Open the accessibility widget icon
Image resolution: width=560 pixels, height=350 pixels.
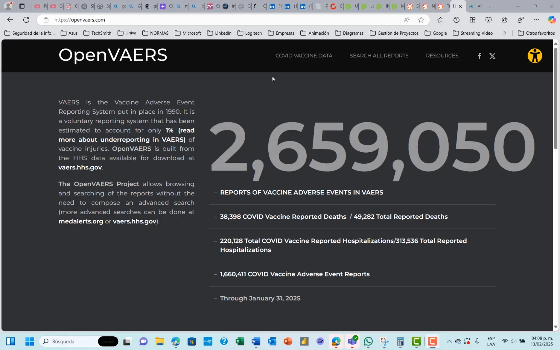(535, 56)
